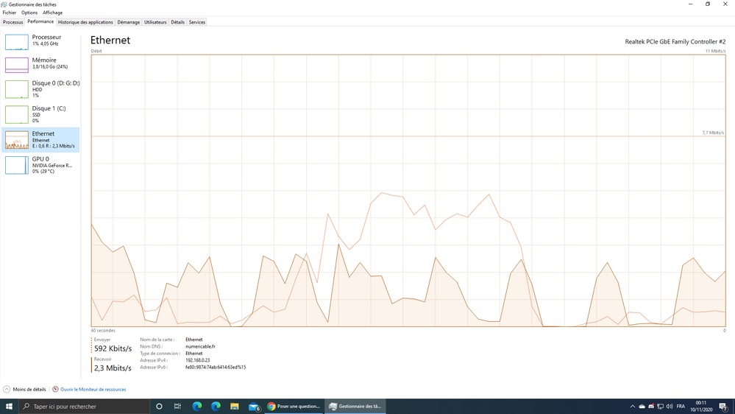Open the Ouvrir le Moniteur de ressources link
The width and height of the screenshot is (735, 414).
[93, 389]
